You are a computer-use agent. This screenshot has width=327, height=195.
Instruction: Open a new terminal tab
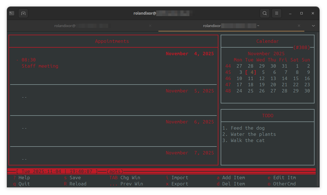[x=23, y=13]
